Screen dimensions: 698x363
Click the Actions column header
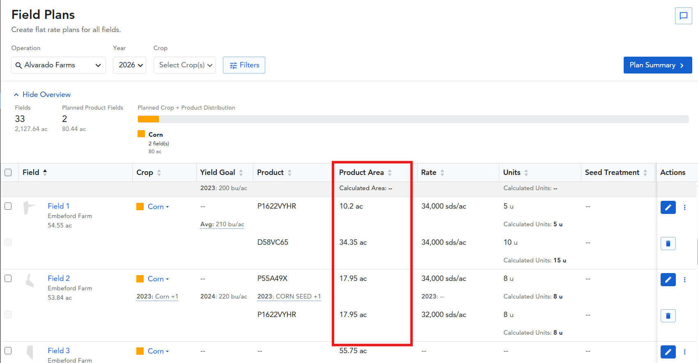(673, 172)
